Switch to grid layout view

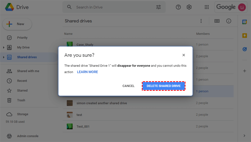click(217, 21)
